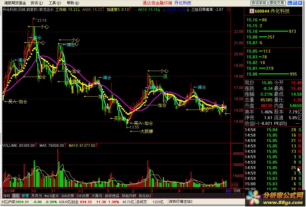Click the small red square icon after 三拾日乖离率
Image resolution: width=306 pixels, height=207 pixels.
pos(228,9)
